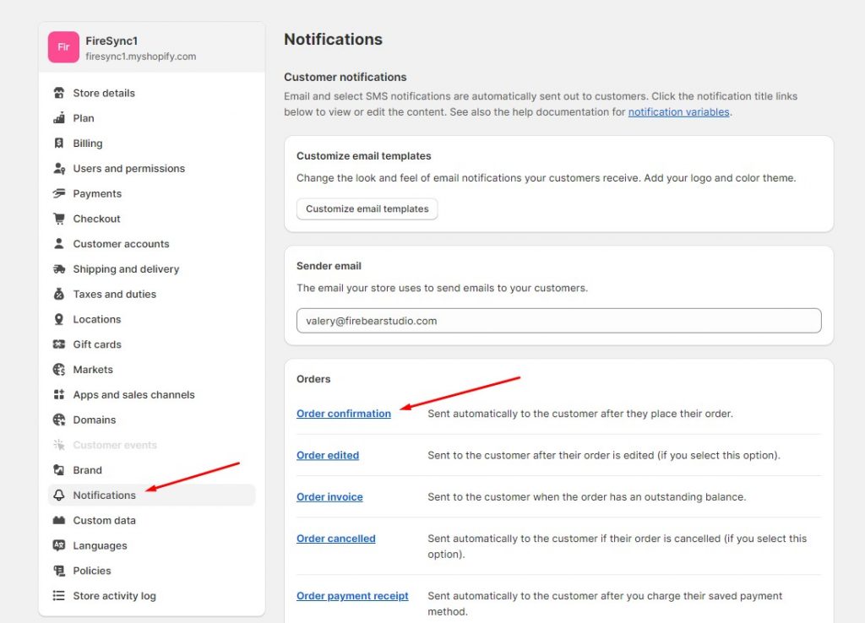Screen dimensions: 865x623
Task: Click the FireSync1 store avatar
Action: (x=63, y=47)
